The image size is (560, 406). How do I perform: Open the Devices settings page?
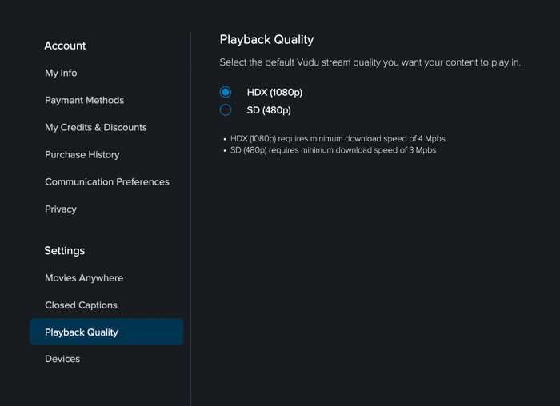point(62,359)
